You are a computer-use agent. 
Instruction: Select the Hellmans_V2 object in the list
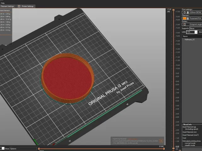click(189, 40)
